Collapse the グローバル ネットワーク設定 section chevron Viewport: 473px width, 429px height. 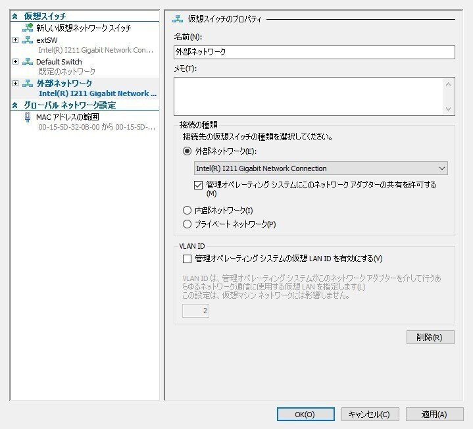pos(14,105)
